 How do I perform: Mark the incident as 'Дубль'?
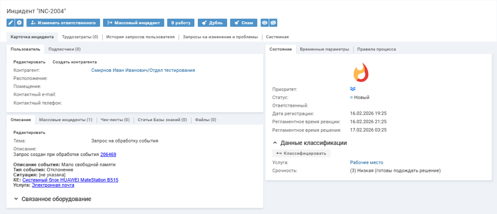tap(212, 23)
